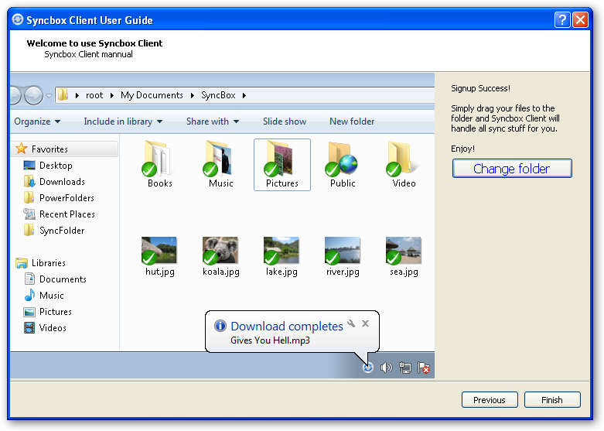Click the Desktop icon in Favorites
The width and height of the screenshot is (604, 431).
[29, 166]
